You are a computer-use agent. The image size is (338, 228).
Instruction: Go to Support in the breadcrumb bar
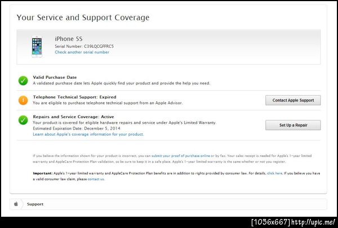tap(35, 204)
